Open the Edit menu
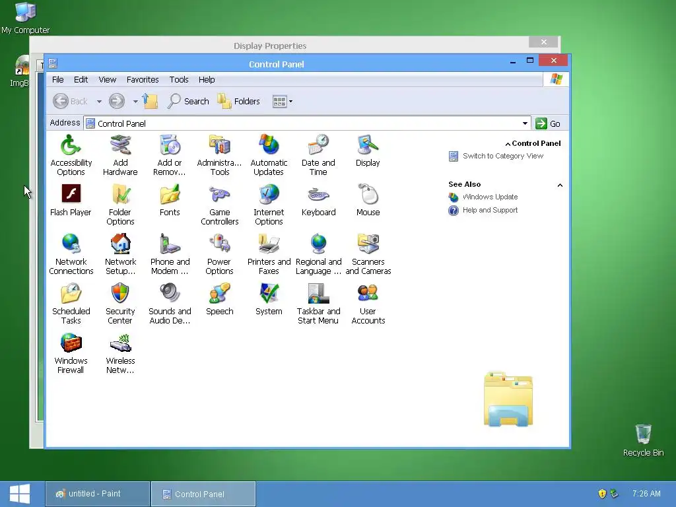Viewport: 676px width, 507px height. 81,80
